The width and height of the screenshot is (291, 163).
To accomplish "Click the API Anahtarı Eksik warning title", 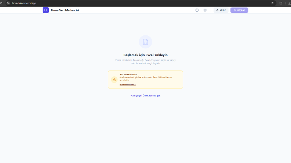I will click(128, 75).
